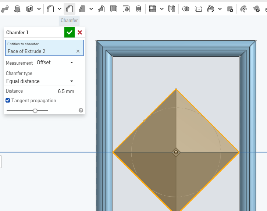Select the Hole tool
Image resolution: width=267 pixels, height=211 pixels.
(126, 9)
